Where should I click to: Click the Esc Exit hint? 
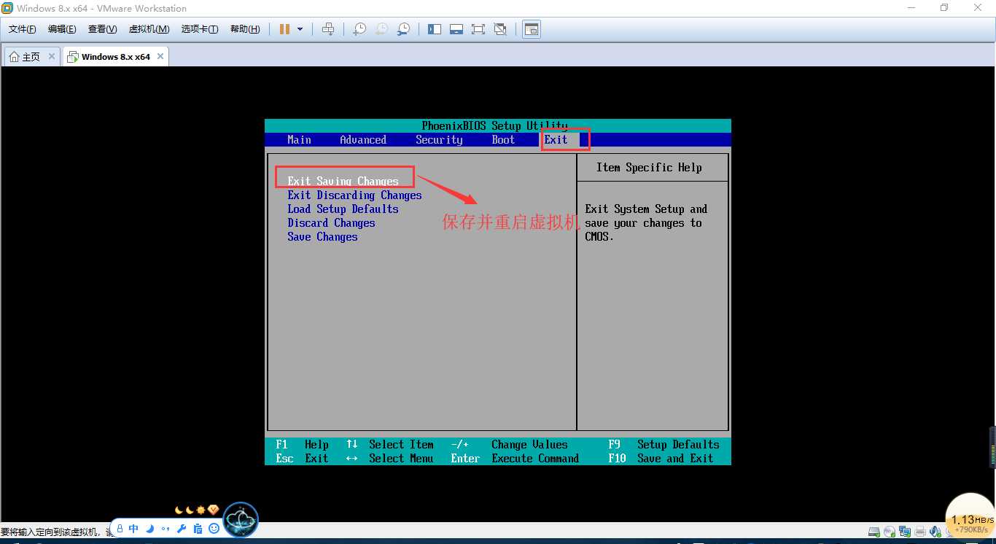point(302,458)
